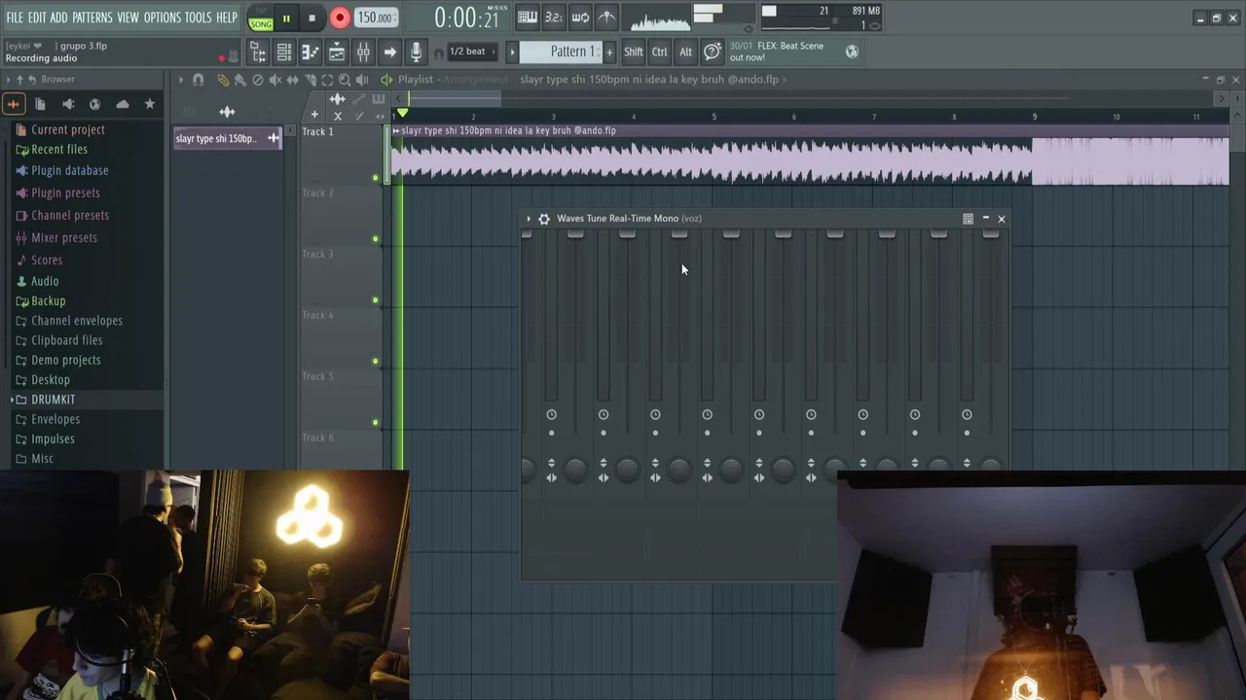Open Waves Tune plugin settings gear
1246x700 pixels.
(x=544, y=219)
